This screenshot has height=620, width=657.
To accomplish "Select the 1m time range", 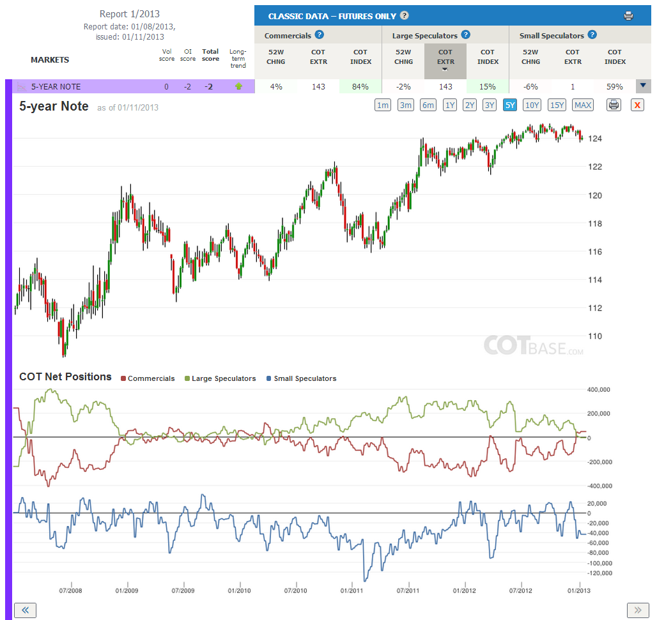I will pyautogui.click(x=383, y=105).
